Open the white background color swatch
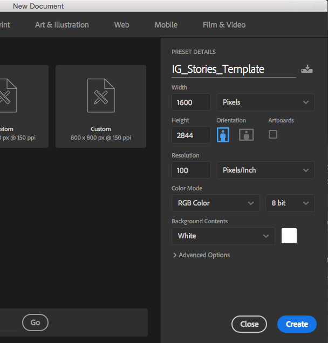328x343 pixels. [289, 236]
